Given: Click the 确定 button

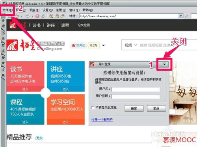Looking at the screenshot, I should 134,109.
